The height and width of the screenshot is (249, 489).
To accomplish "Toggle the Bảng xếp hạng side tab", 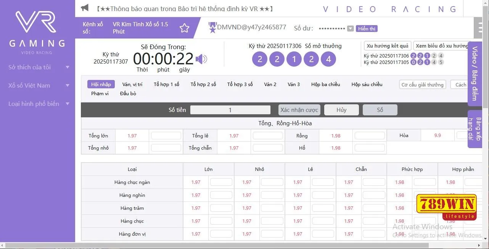I will click(x=474, y=128).
